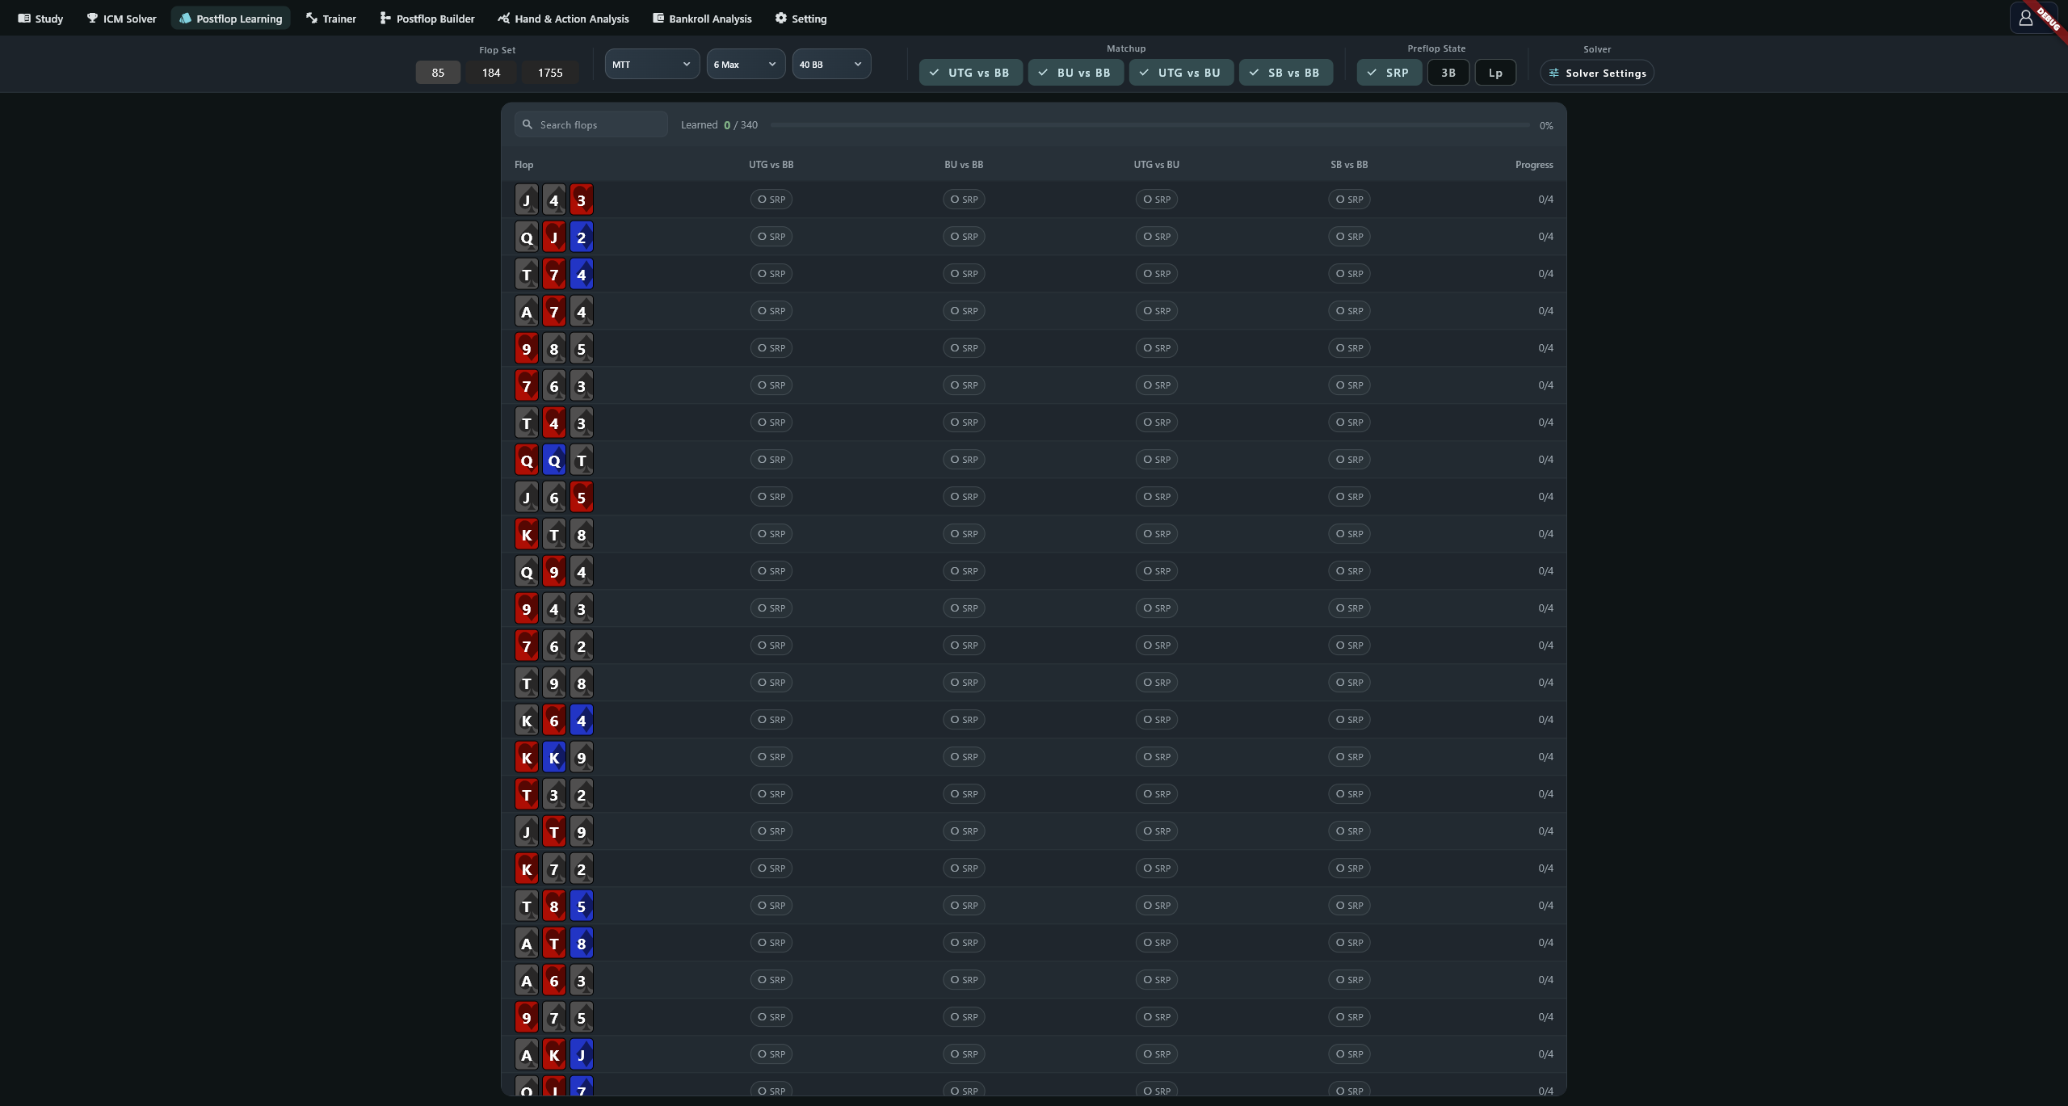The image size is (2068, 1106).
Task: Focus the Search flops field
Action: (591, 124)
